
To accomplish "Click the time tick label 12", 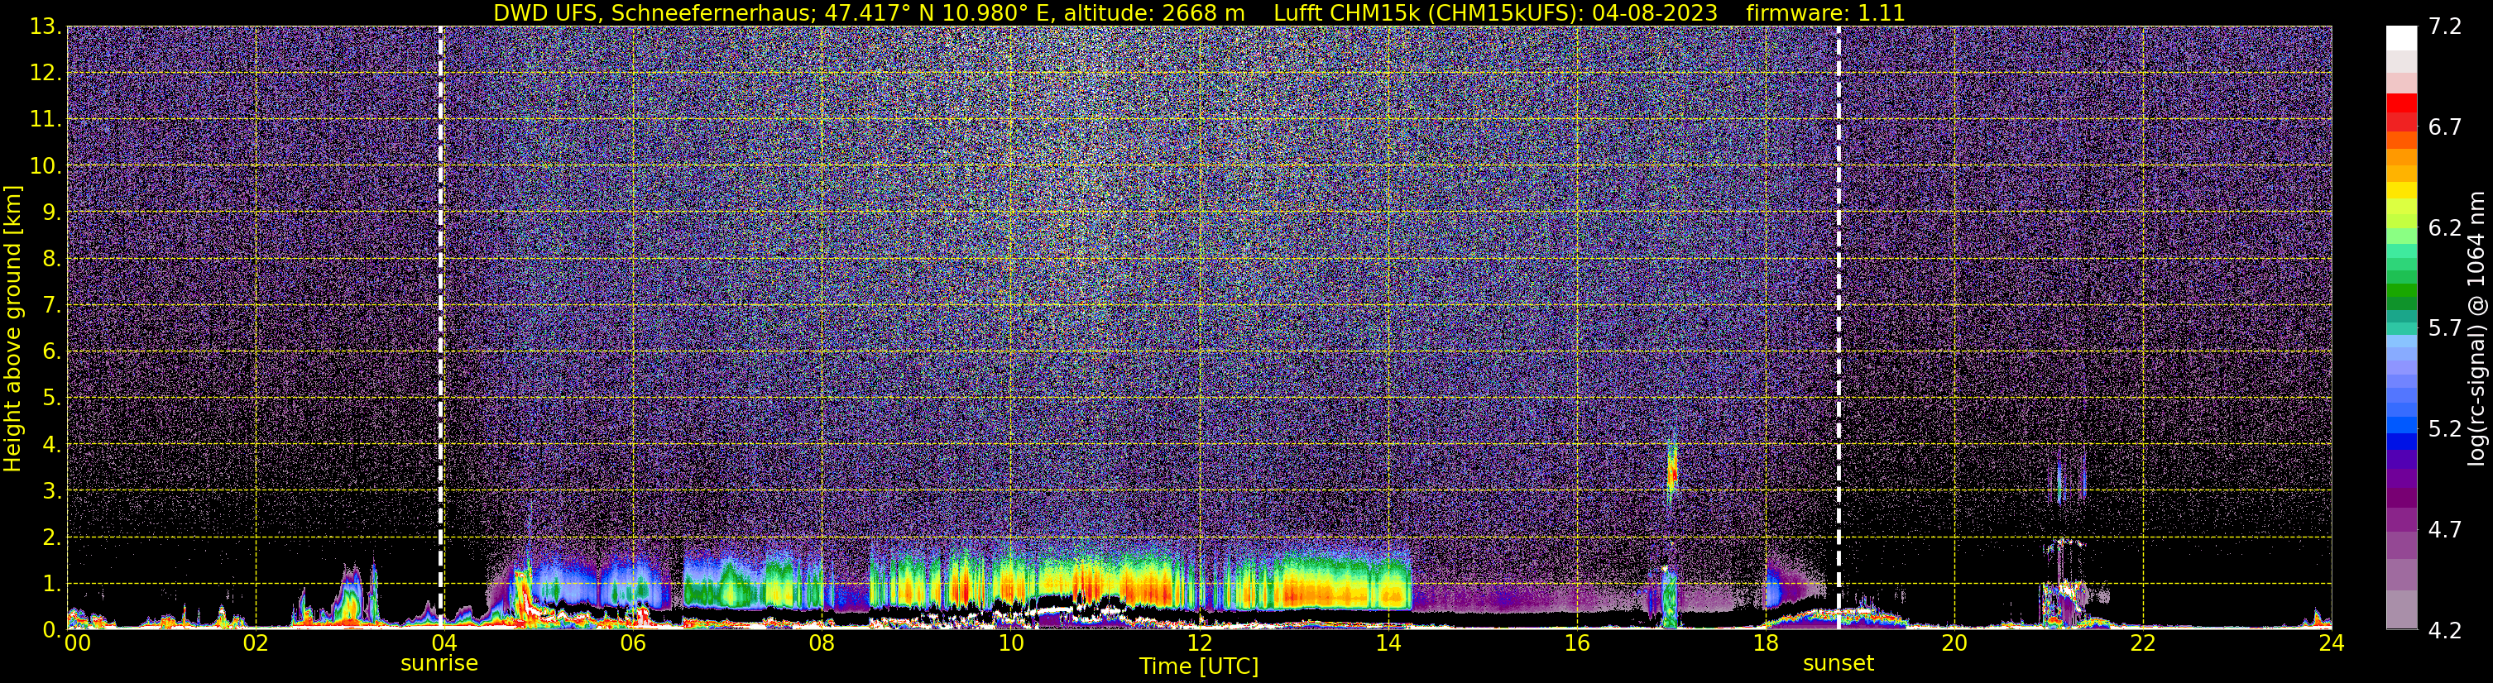I will (x=1199, y=644).
